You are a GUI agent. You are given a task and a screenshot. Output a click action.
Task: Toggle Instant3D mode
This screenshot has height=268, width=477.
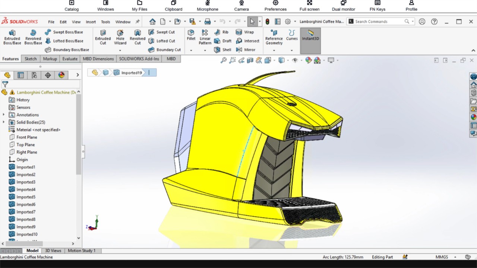coord(310,41)
